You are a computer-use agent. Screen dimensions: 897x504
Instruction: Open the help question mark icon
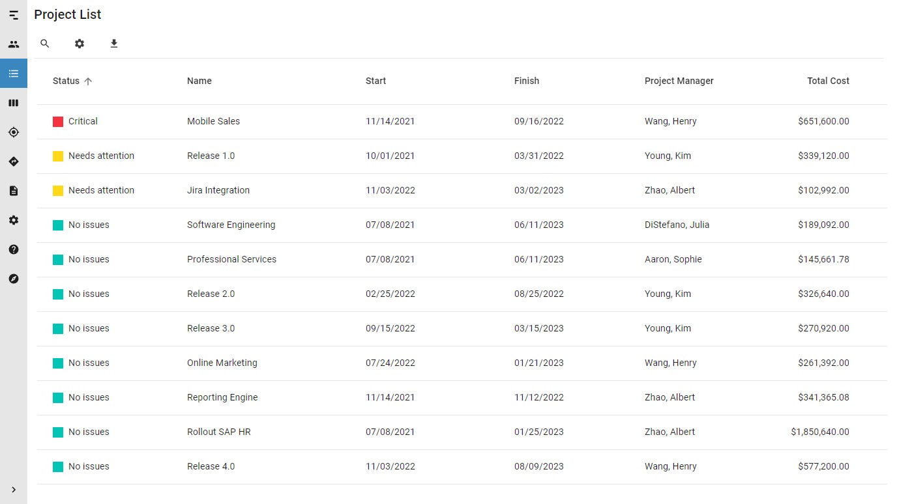click(14, 249)
